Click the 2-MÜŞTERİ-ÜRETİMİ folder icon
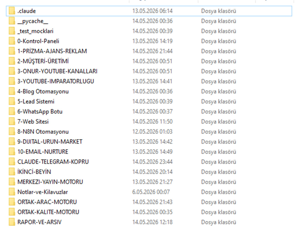 click(x=12, y=61)
